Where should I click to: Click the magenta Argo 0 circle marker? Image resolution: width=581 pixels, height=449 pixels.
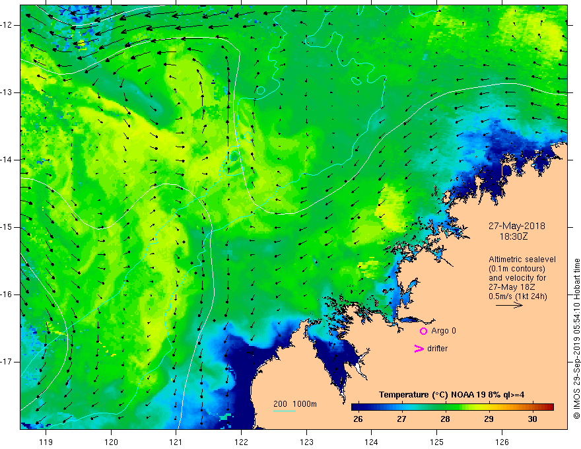423,331
